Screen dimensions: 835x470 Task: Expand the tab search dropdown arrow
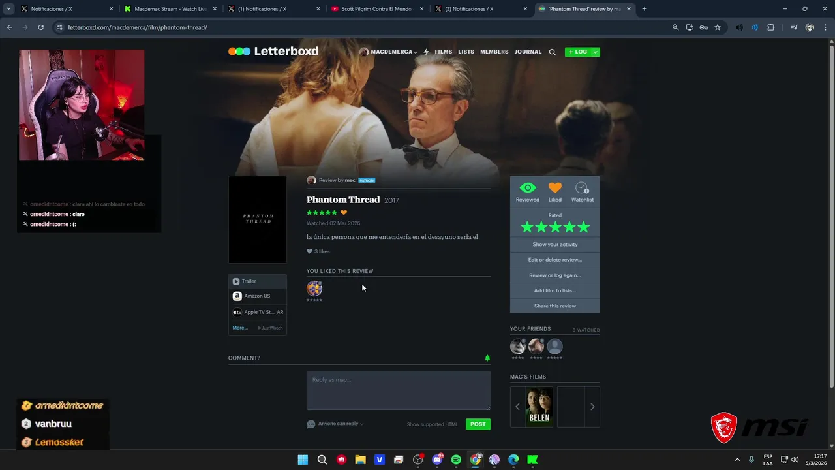coord(8,9)
